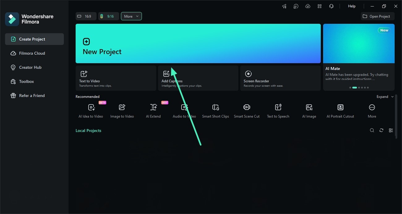Image resolution: width=402 pixels, height=214 pixels.
Task: Launch AI Portrait Cutout
Action: (x=340, y=111)
